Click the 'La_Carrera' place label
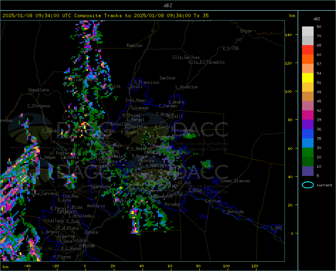 pyautogui.click(x=46, y=193)
